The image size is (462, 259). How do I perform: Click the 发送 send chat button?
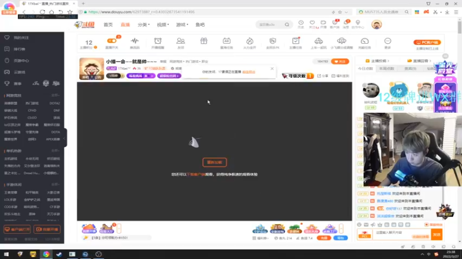pos(437,234)
